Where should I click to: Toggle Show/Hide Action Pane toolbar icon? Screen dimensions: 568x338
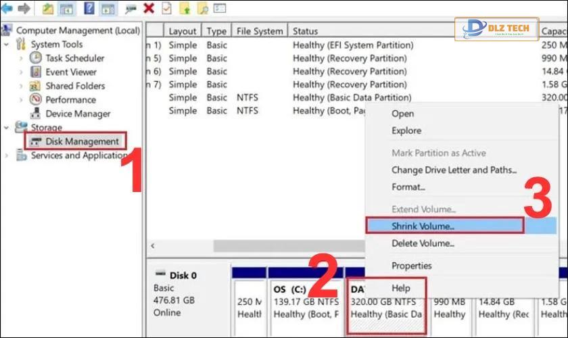tap(108, 8)
